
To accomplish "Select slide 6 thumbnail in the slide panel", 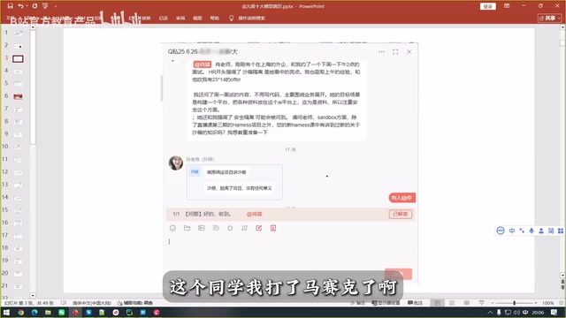I will [x=18, y=96].
